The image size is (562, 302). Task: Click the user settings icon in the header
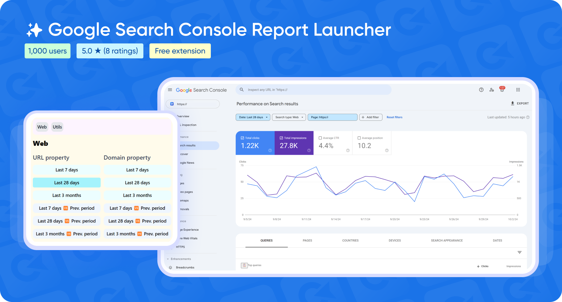[492, 90]
